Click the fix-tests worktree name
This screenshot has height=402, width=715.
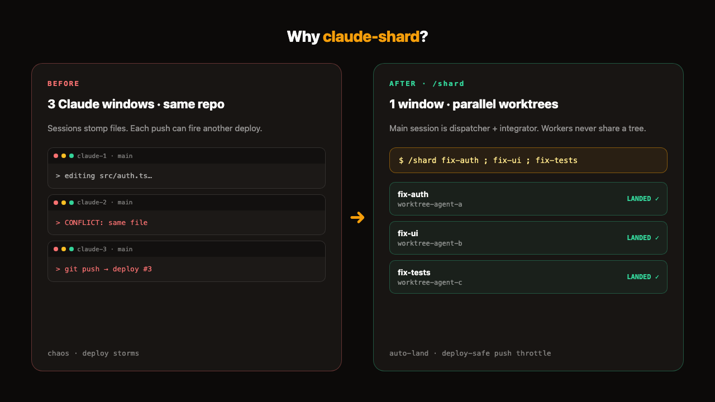(414, 272)
